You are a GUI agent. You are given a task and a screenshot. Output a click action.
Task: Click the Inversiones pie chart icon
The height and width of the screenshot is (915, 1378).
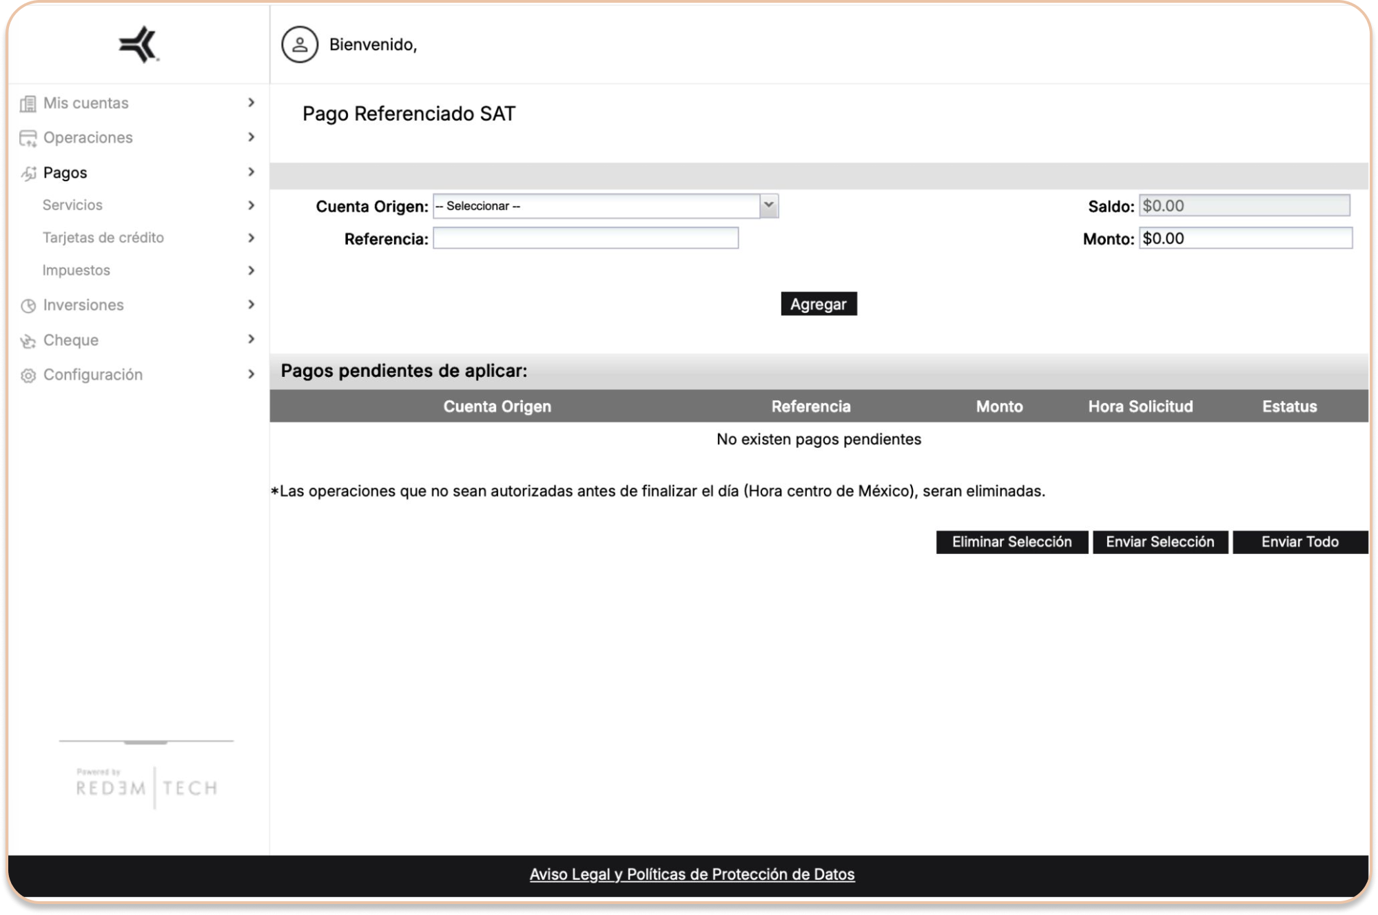pyautogui.click(x=28, y=306)
